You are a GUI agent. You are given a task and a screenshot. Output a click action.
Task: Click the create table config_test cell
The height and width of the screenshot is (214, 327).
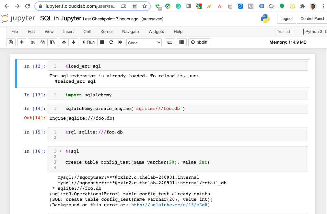pyautogui.click(x=178, y=159)
